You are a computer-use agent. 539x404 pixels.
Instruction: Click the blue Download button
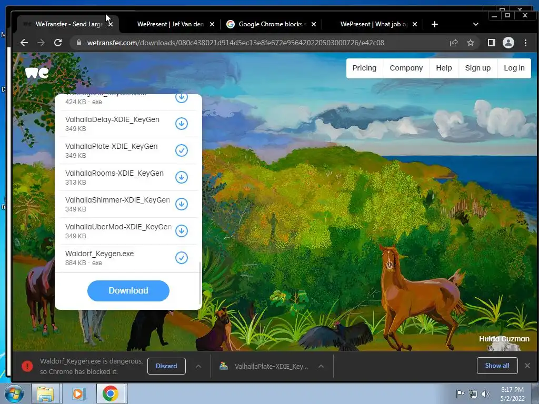(128, 290)
